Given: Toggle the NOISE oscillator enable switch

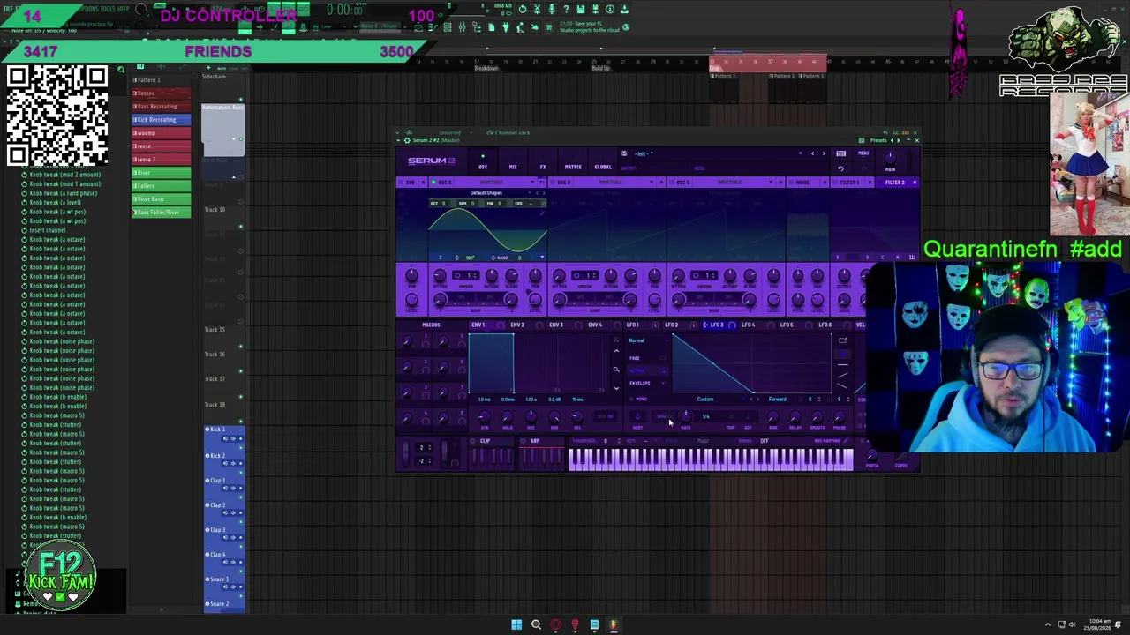Looking at the screenshot, I should (x=789, y=183).
